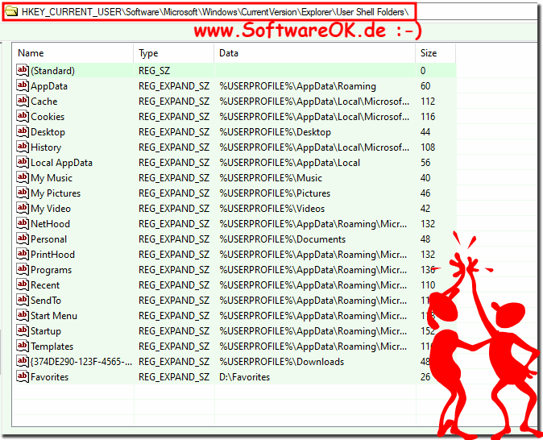Click the string icon beside My Pictures
543x440 pixels.
23,193
